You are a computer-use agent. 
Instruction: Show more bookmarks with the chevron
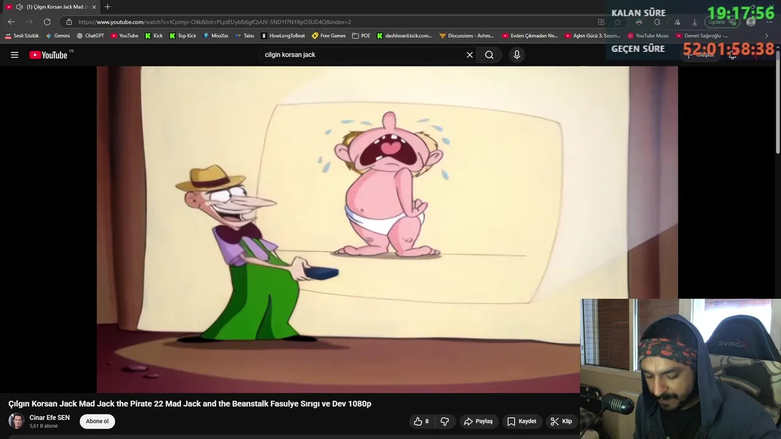[767, 36]
